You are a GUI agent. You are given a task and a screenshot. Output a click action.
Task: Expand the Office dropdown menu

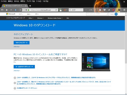(x=31, y=18)
